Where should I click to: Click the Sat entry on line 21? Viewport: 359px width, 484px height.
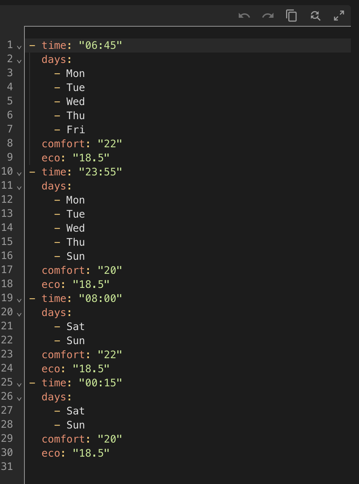pyautogui.click(x=76, y=327)
